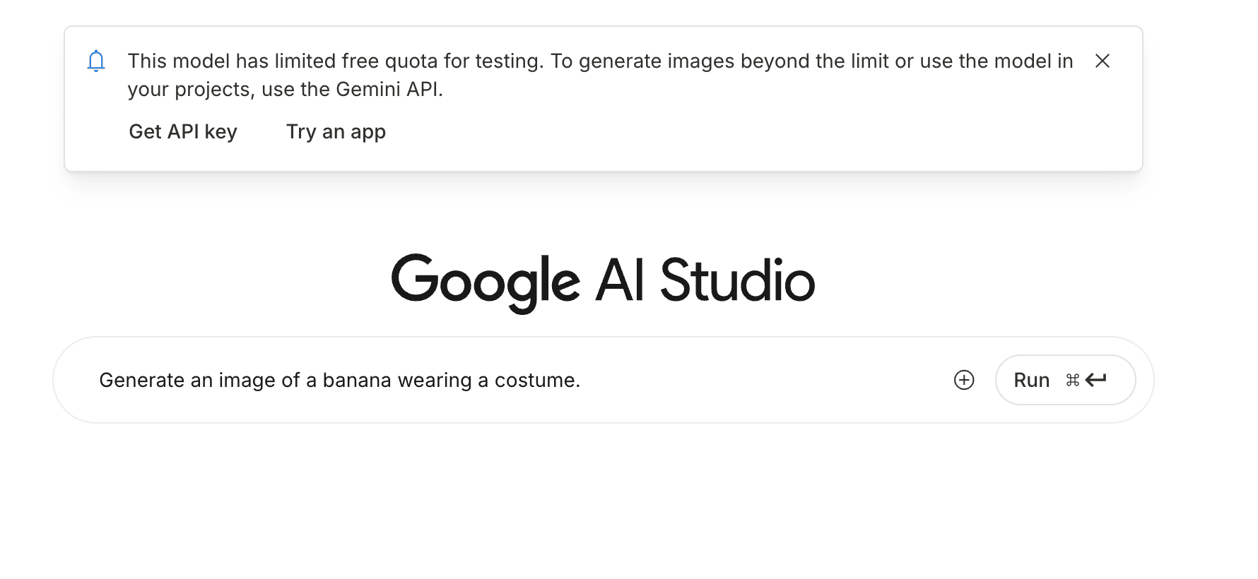Screen dimensions: 1258x579
Task: Click the return arrow icon in Run
Action: pos(1096,380)
